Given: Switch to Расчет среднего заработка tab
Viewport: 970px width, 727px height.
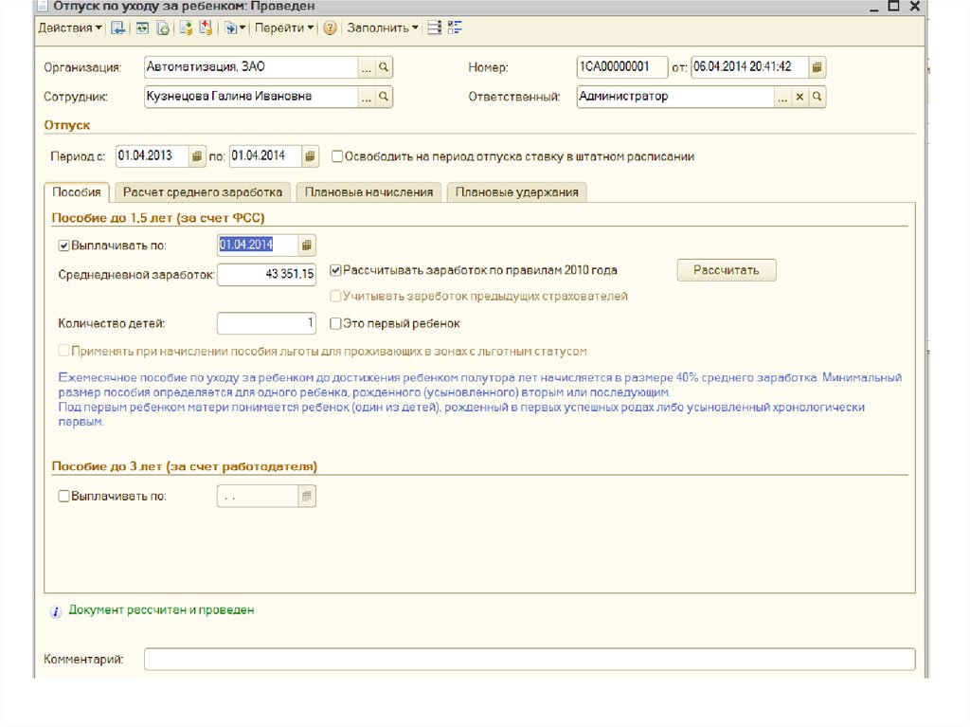Looking at the screenshot, I should pos(203,191).
